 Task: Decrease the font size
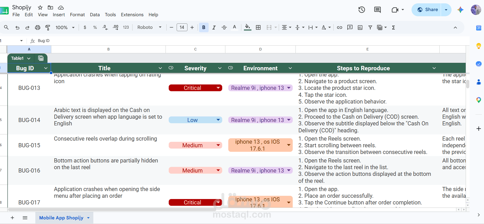(171, 28)
